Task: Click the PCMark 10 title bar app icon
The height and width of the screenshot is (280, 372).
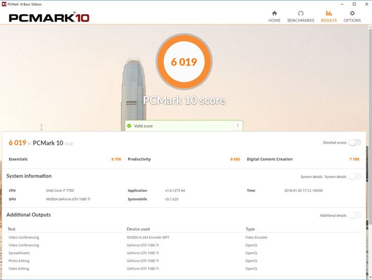Action: pos(4,4)
